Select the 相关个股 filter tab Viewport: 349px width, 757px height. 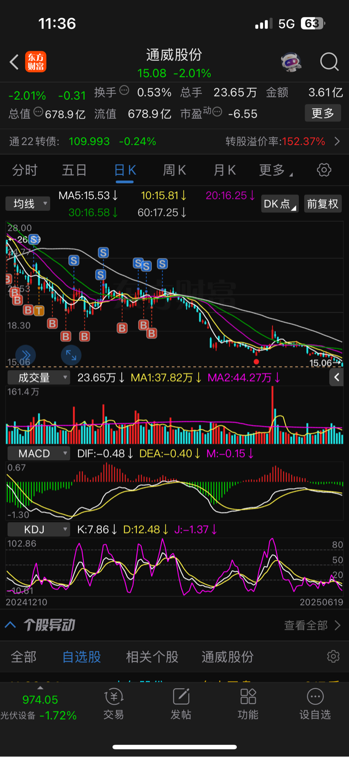(x=152, y=657)
